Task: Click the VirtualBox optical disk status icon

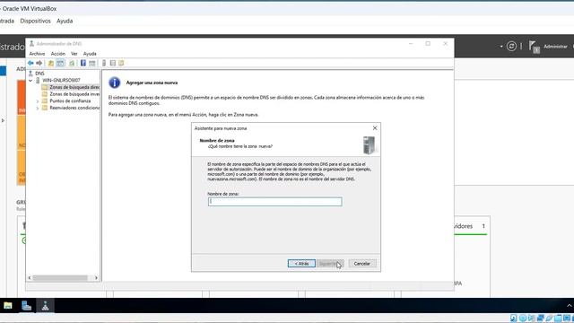Action: (x=522, y=319)
